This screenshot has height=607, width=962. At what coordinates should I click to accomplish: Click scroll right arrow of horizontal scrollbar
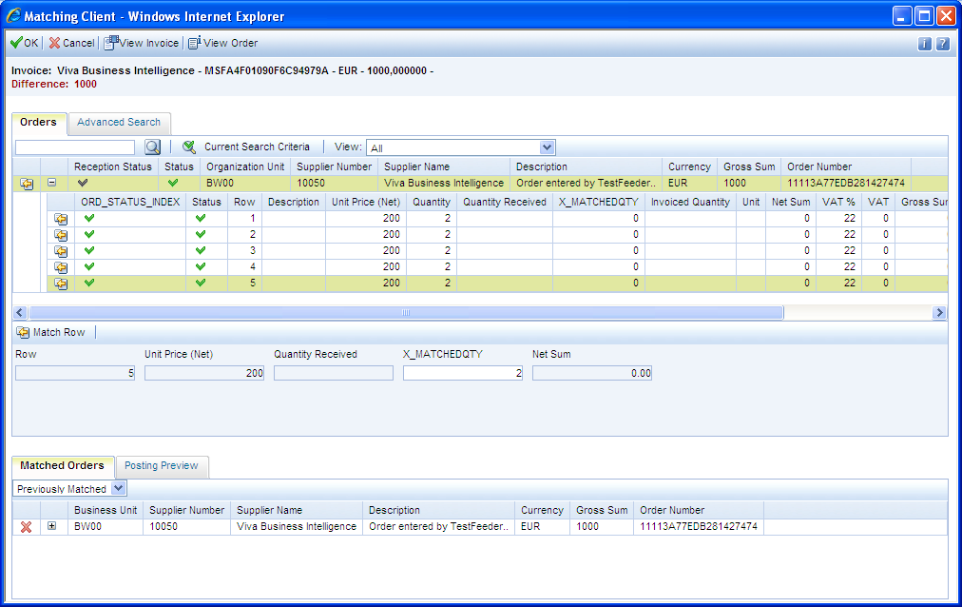pyautogui.click(x=939, y=312)
